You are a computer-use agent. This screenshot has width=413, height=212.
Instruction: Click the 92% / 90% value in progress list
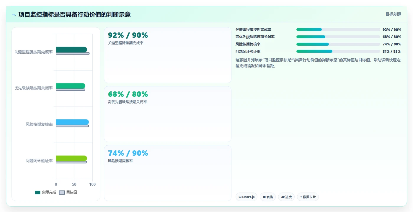coord(392,29)
